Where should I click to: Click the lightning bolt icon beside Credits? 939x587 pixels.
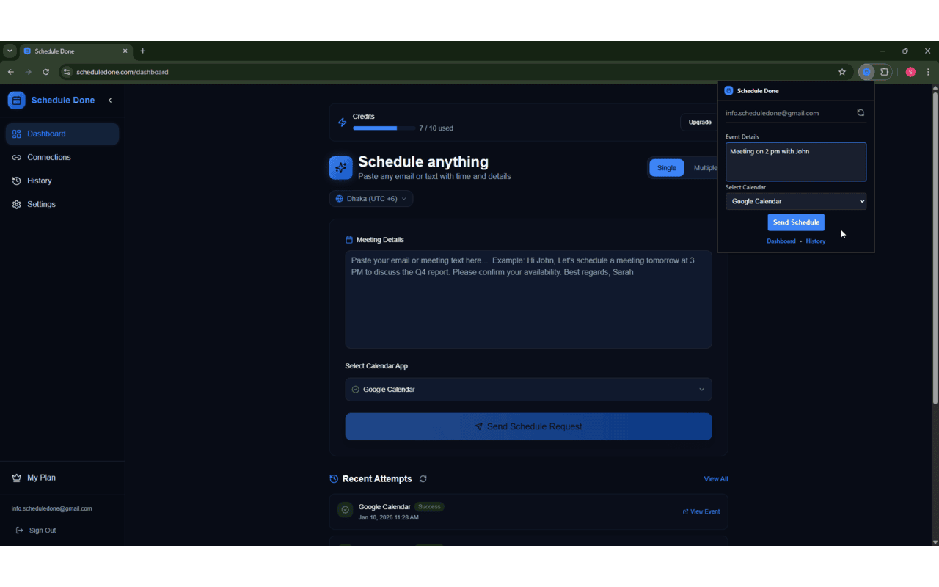[x=342, y=122]
